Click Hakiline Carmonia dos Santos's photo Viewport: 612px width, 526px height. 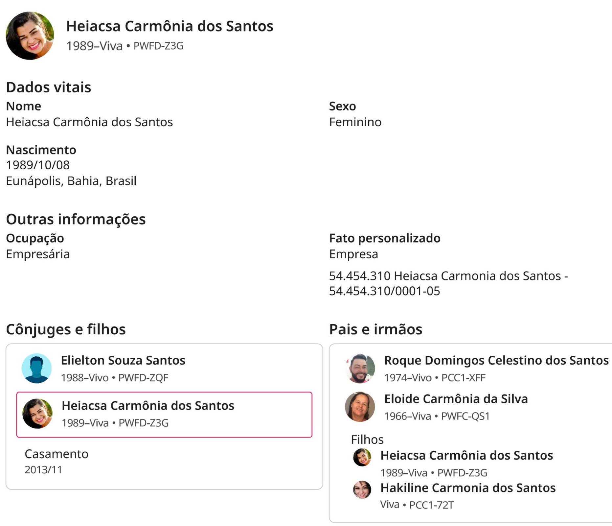pos(362,490)
